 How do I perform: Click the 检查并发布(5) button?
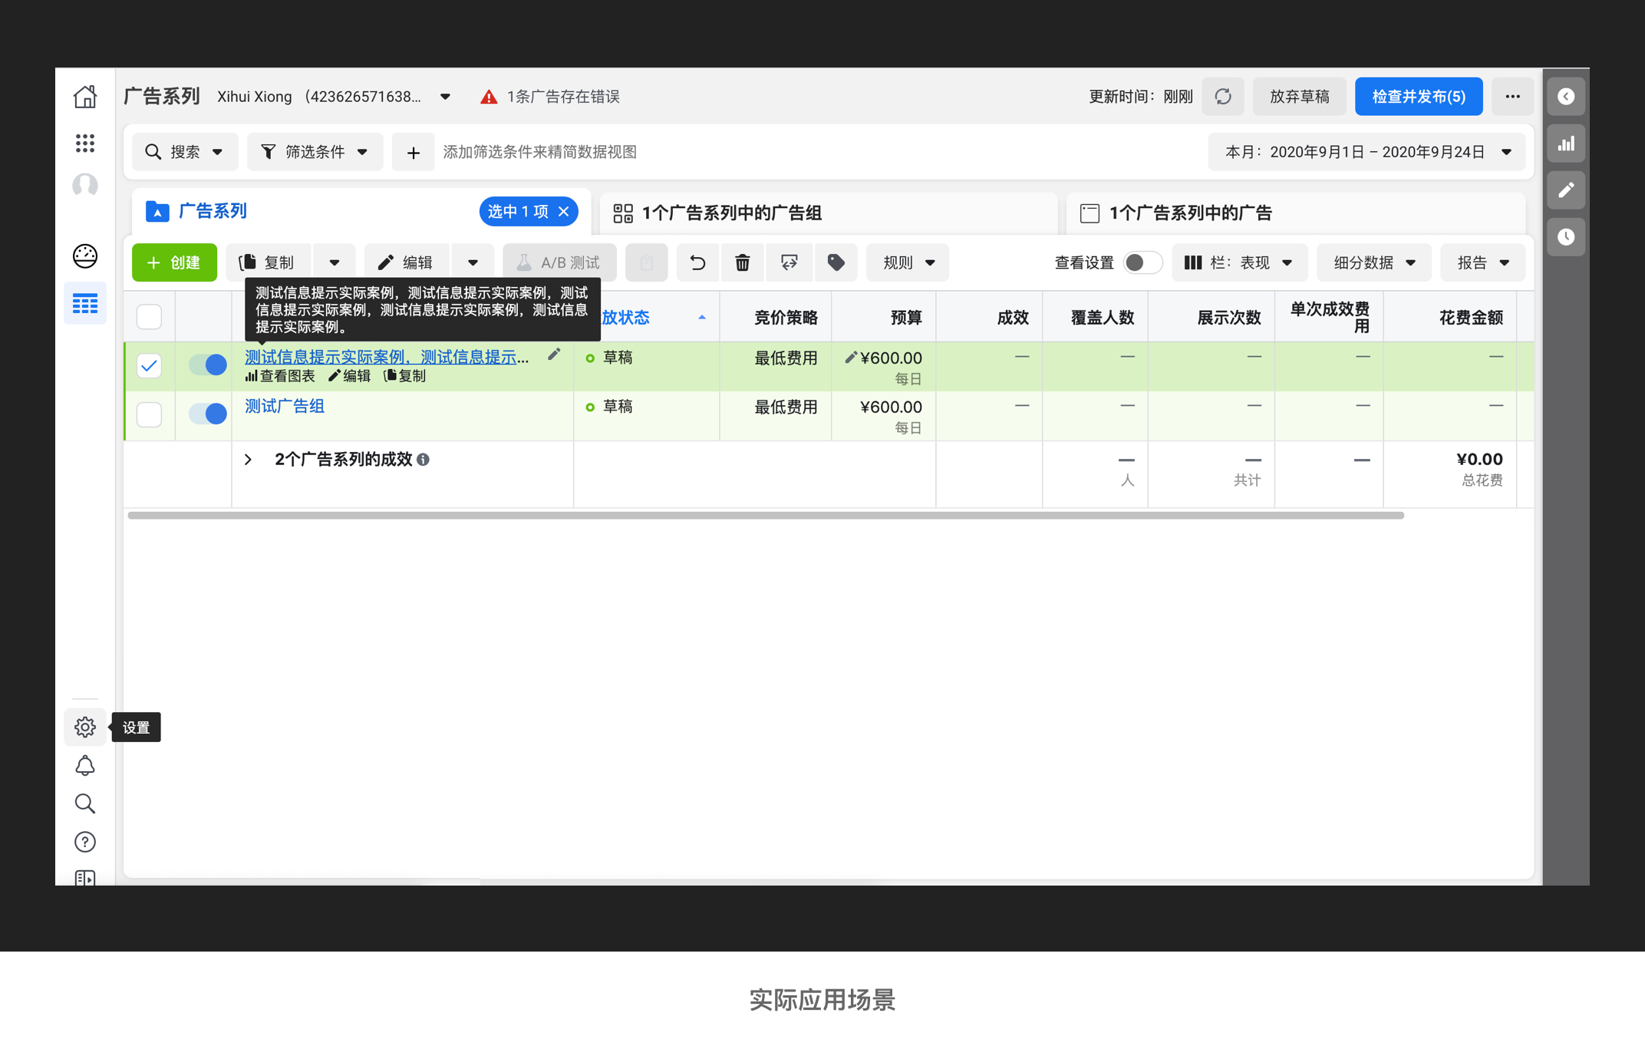pyautogui.click(x=1418, y=97)
